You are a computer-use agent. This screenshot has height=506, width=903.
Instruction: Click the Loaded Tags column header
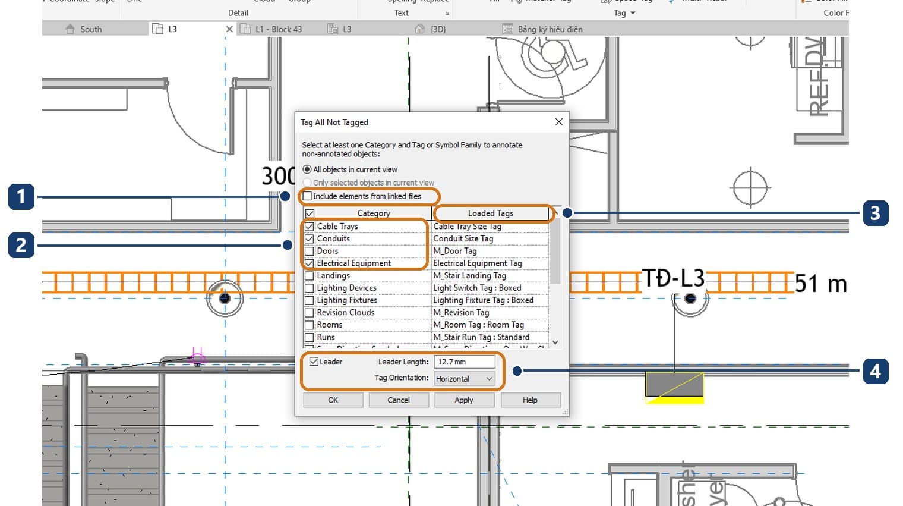[x=491, y=213]
